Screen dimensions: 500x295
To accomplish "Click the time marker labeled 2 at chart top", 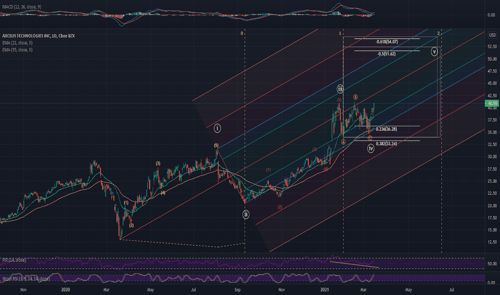I will click(438, 33).
